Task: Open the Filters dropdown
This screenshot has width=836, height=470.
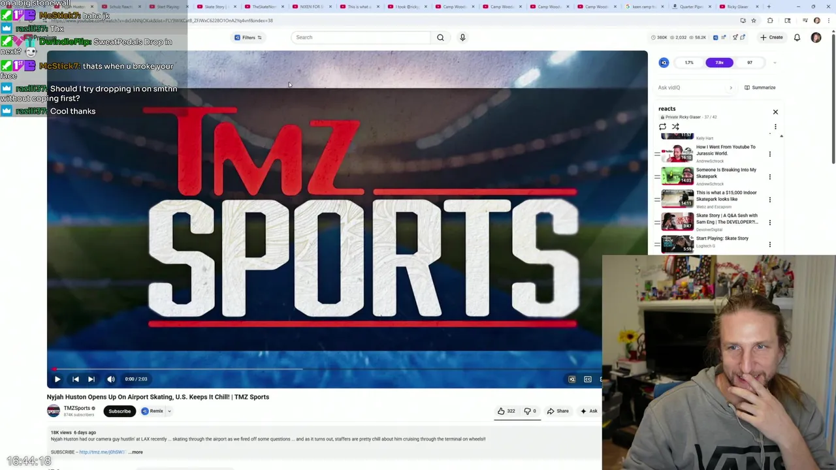Action: [248, 37]
